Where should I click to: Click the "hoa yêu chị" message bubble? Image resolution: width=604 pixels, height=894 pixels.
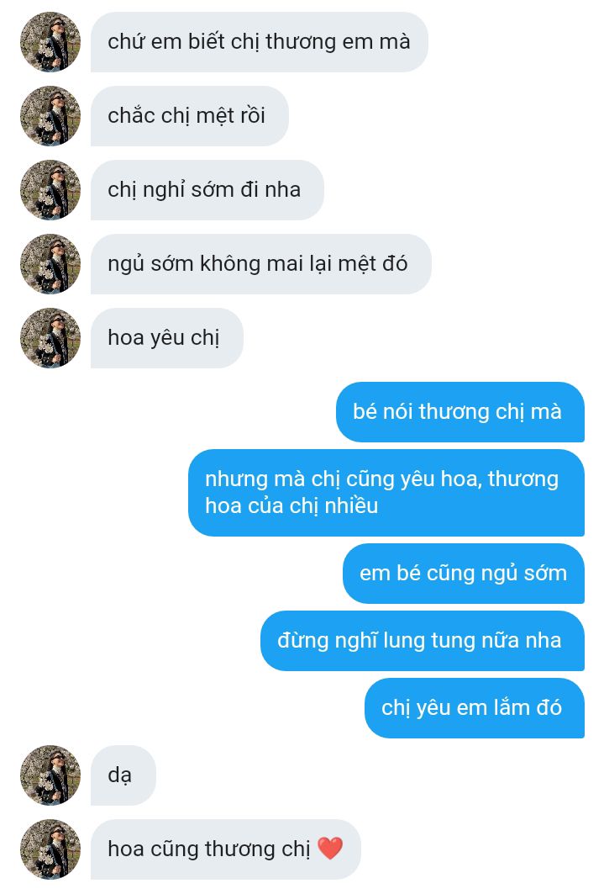point(167,338)
